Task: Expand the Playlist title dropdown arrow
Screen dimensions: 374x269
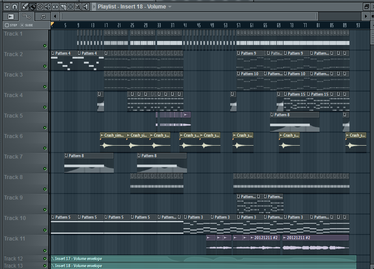Action: [x=170, y=7]
